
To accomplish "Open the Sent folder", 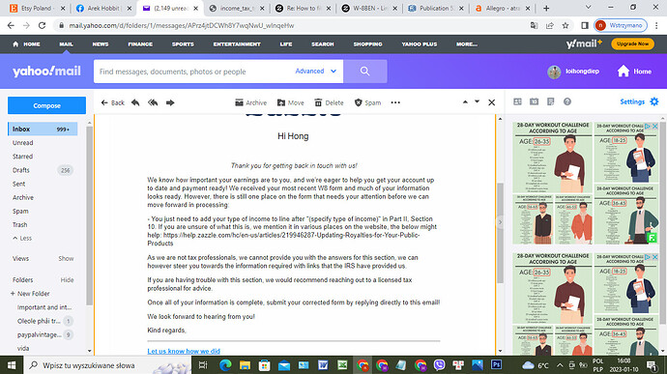I will point(18,184).
